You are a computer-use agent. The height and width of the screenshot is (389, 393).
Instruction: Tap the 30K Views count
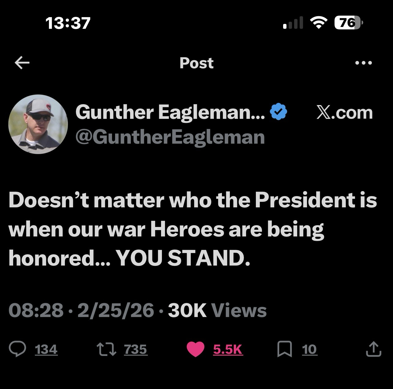point(217,310)
